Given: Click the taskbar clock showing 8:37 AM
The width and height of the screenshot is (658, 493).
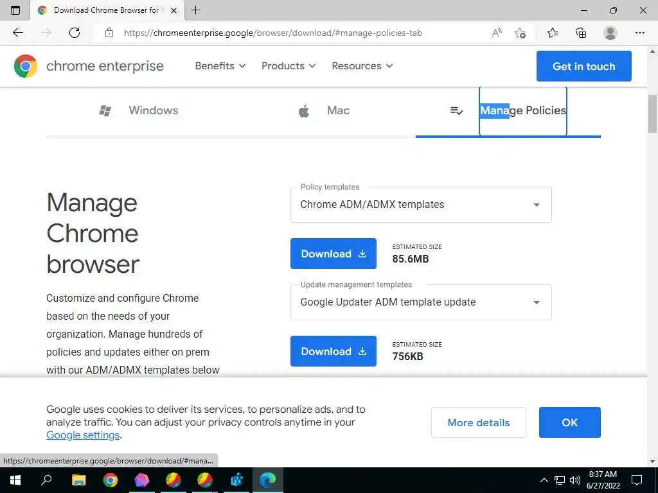Looking at the screenshot, I should tap(603, 480).
